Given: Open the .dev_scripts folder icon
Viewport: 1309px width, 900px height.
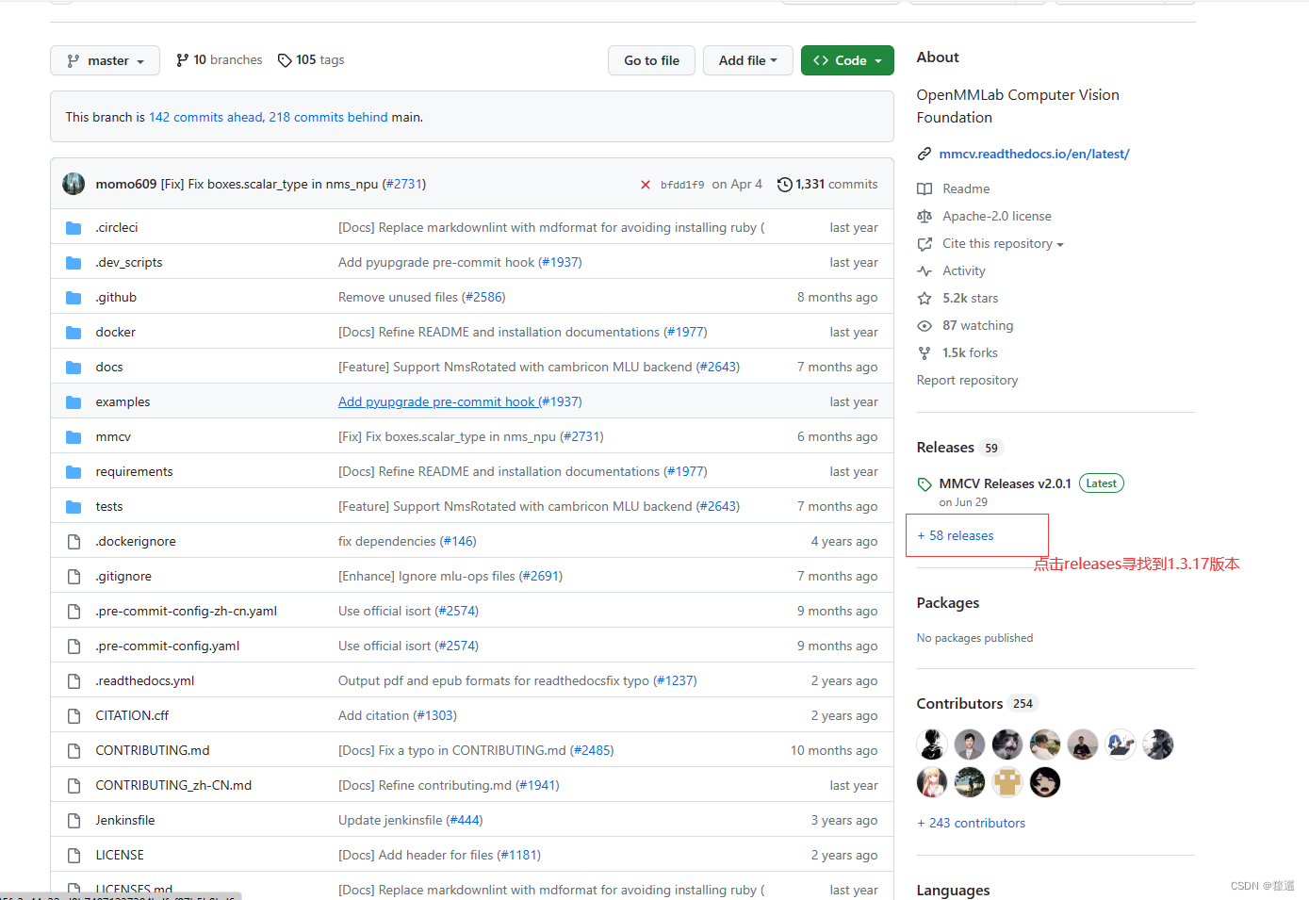Looking at the screenshot, I should pyautogui.click(x=74, y=262).
